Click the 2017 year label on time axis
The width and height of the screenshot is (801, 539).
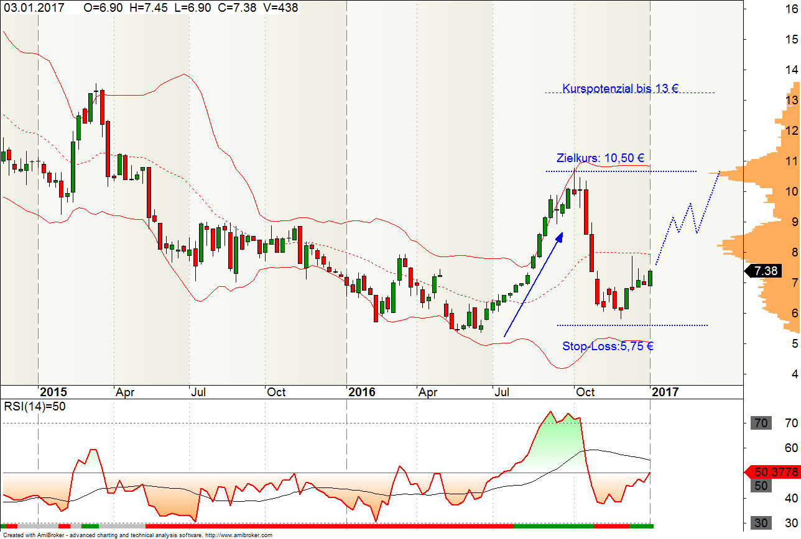pyautogui.click(x=665, y=392)
